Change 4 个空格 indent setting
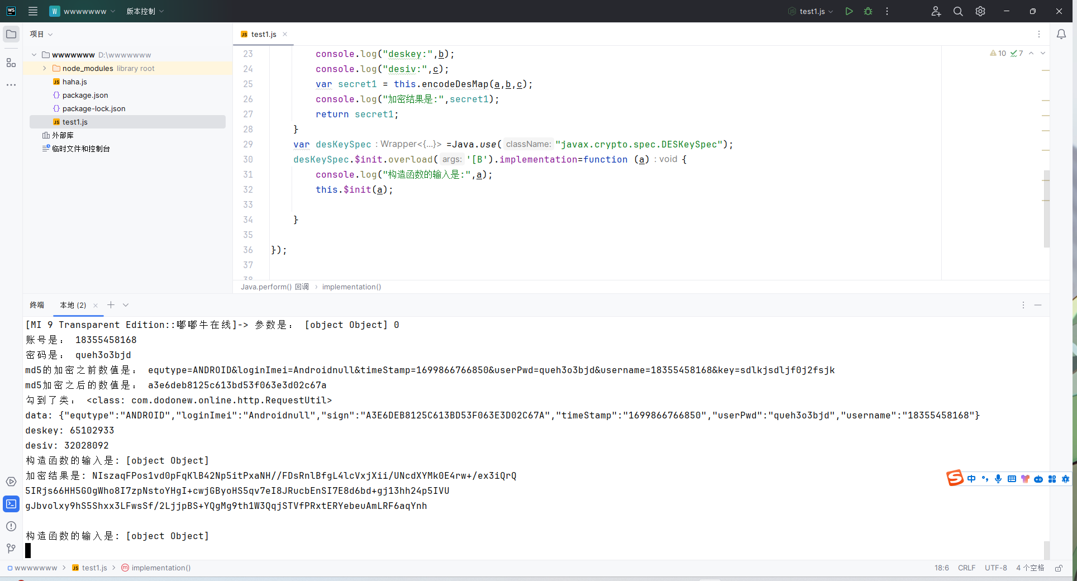Image resolution: width=1077 pixels, height=581 pixels. [1030, 568]
